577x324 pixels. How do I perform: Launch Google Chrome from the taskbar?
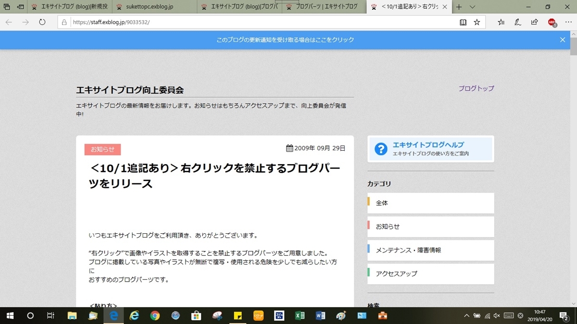155,315
